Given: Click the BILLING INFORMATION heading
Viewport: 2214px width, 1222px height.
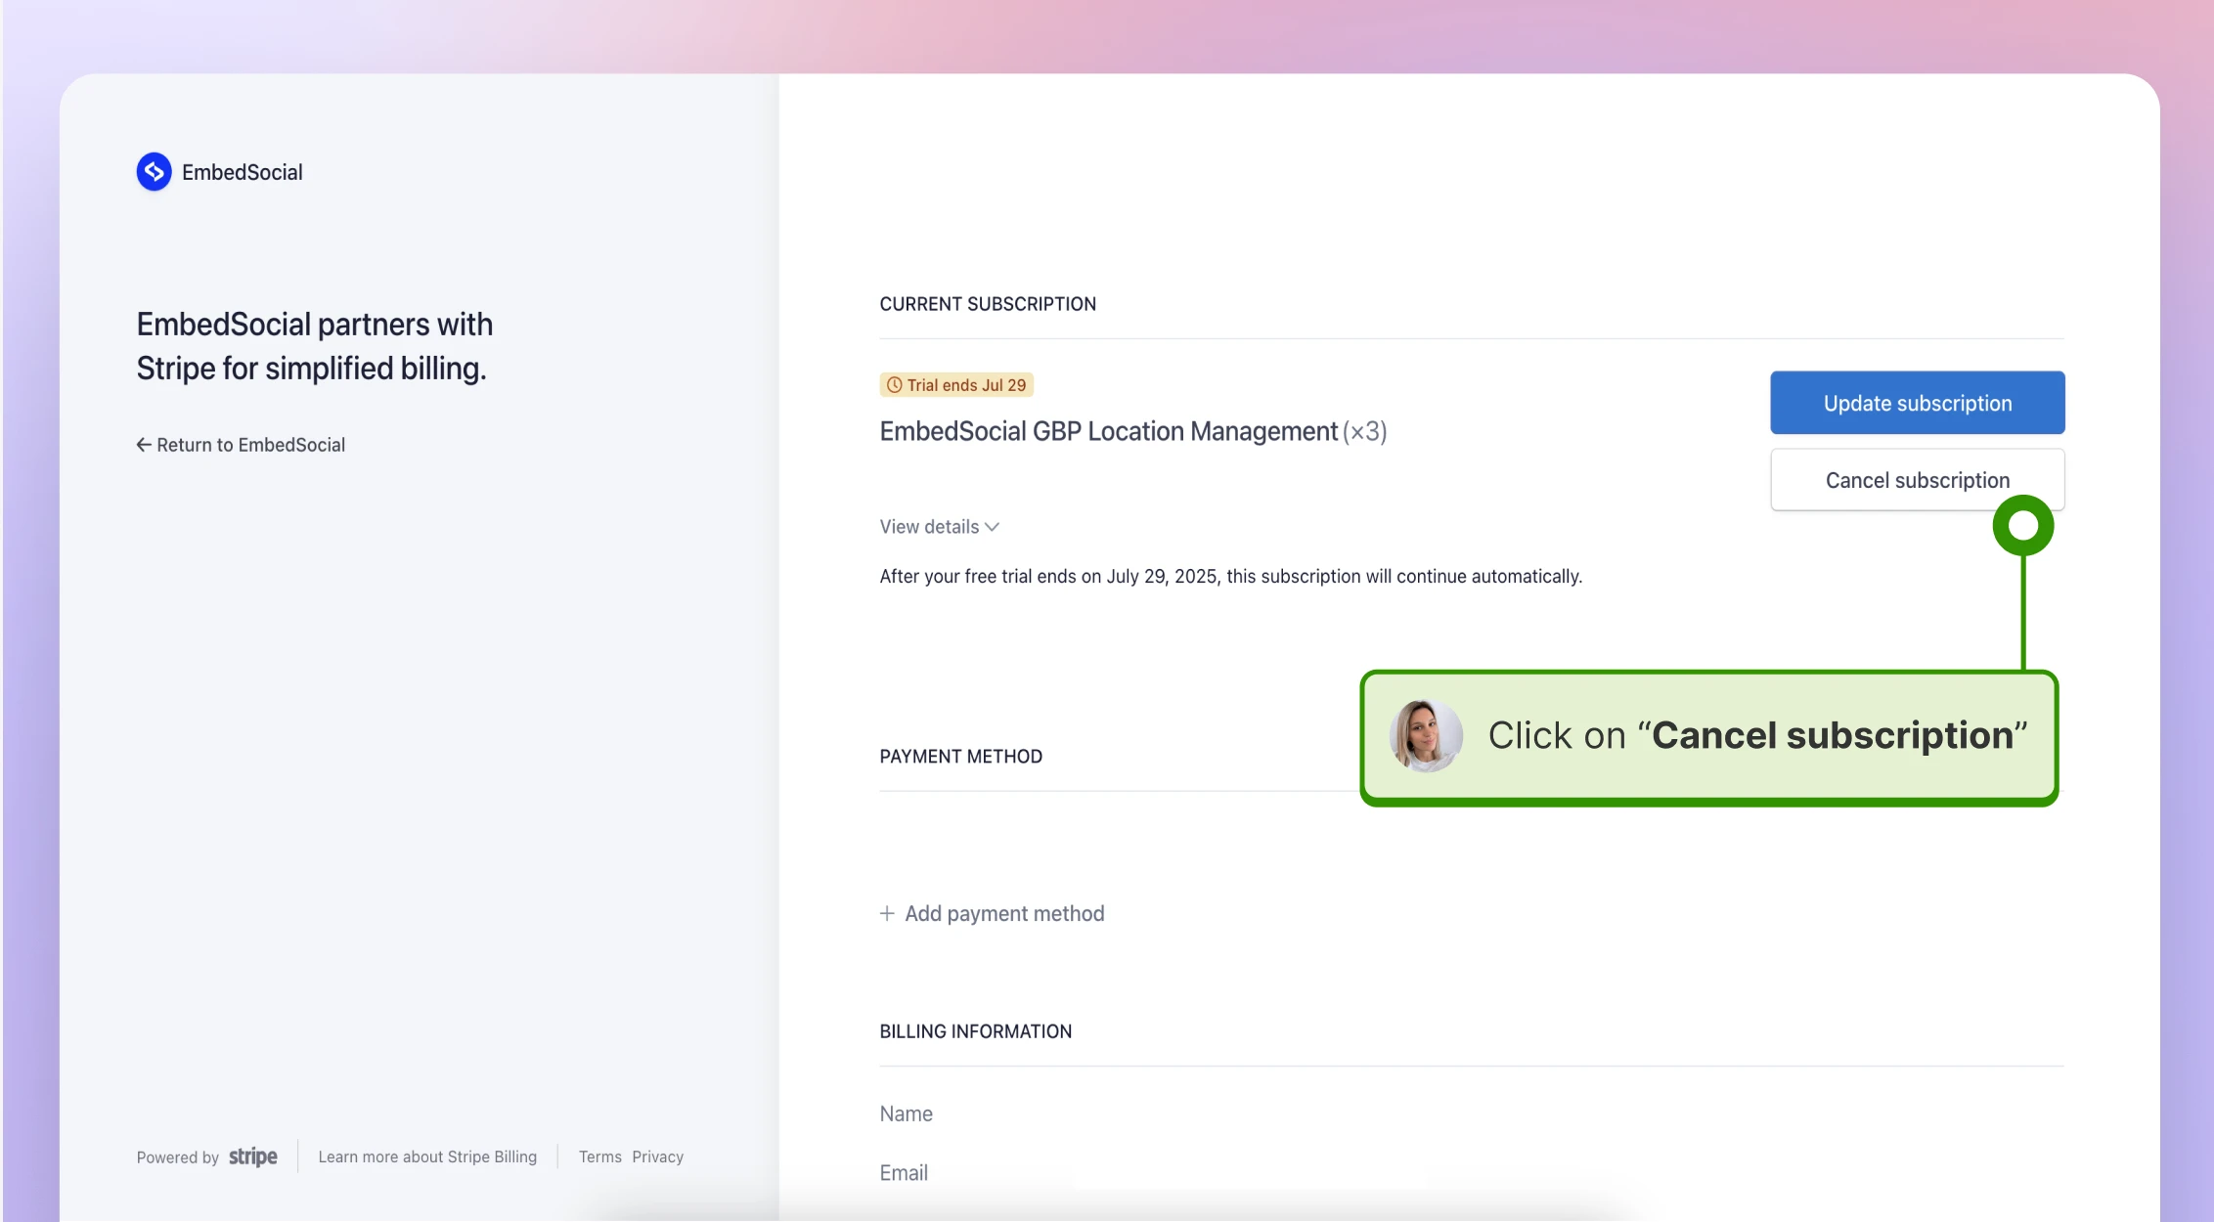Looking at the screenshot, I should [x=975, y=1031].
